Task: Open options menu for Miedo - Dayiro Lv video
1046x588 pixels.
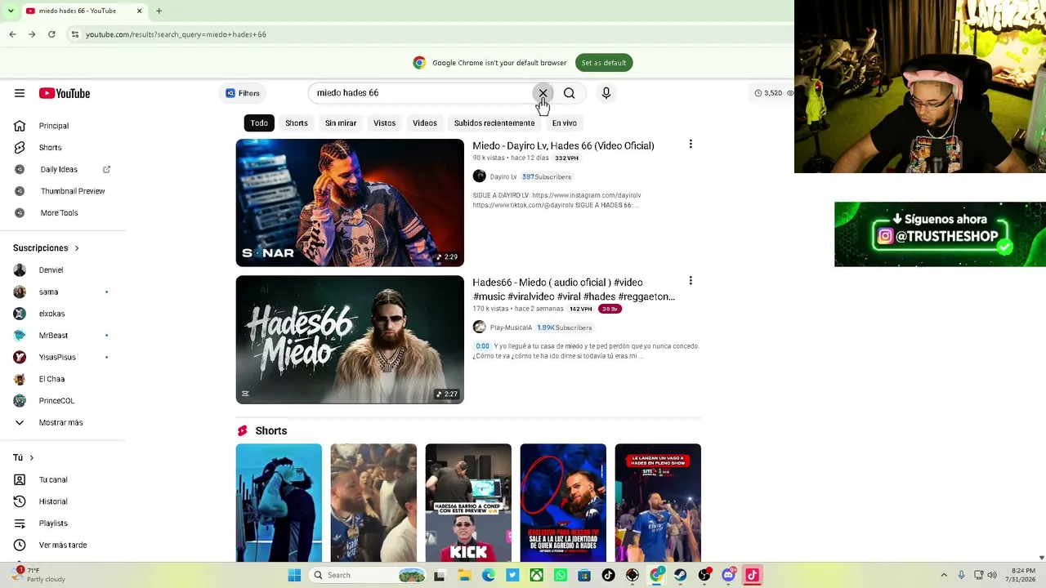Action: pyautogui.click(x=691, y=144)
